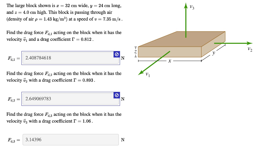Click the v2 label in the diagram
This screenshot has height=149, width=259.
click(250, 49)
